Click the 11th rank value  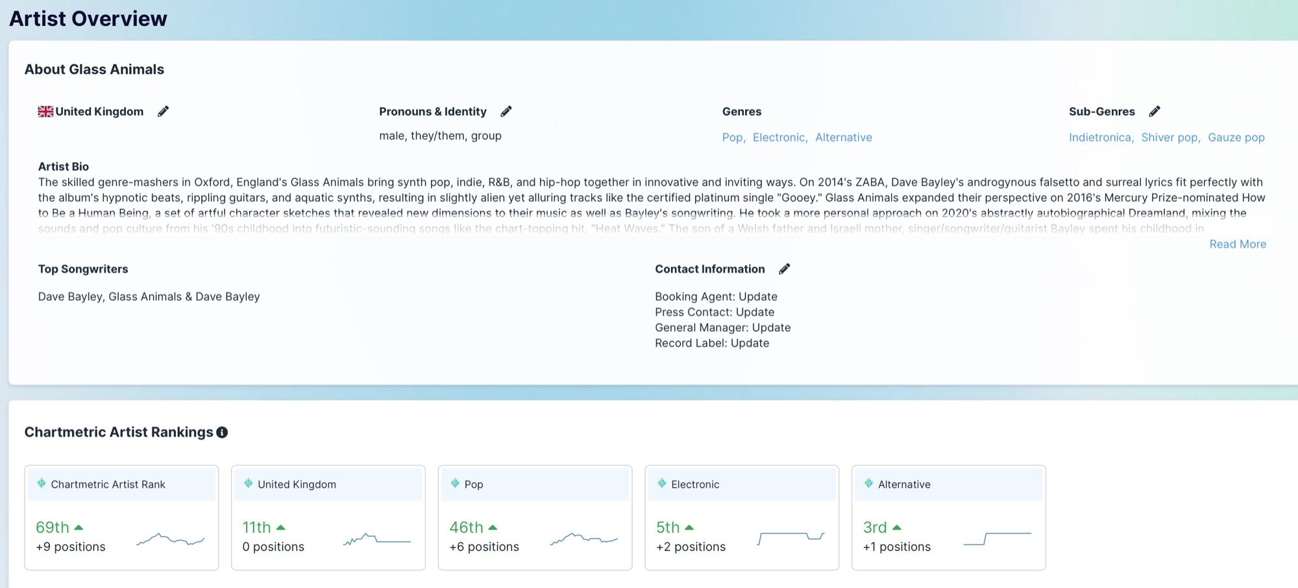click(256, 528)
